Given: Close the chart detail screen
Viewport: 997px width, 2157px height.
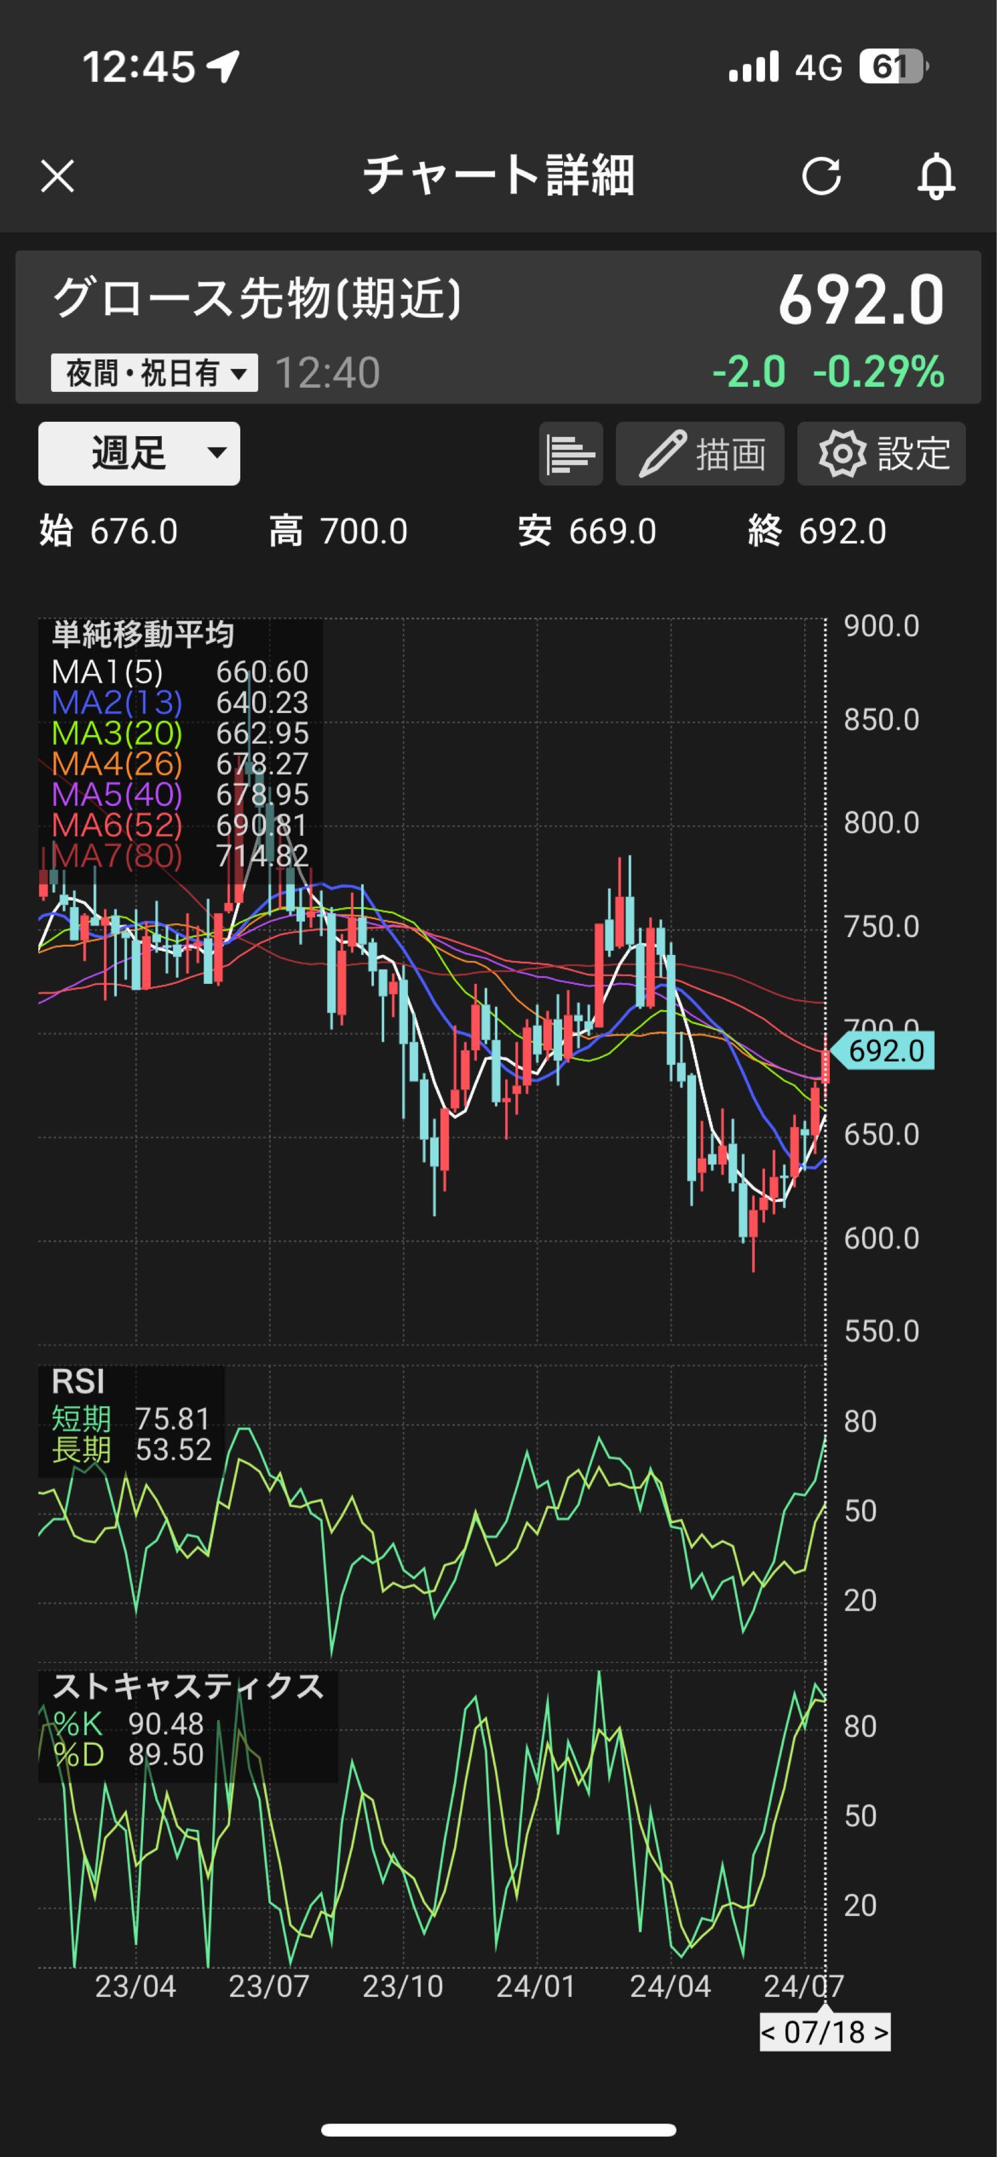Looking at the screenshot, I should click(58, 176).
